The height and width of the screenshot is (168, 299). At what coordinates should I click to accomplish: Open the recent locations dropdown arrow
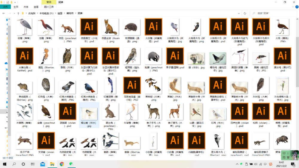coord(14,13)
